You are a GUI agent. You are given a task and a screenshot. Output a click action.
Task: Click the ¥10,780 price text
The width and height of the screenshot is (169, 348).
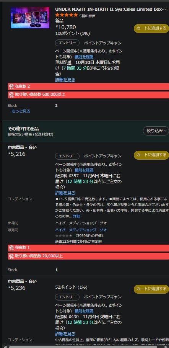[x=66, y=27]
